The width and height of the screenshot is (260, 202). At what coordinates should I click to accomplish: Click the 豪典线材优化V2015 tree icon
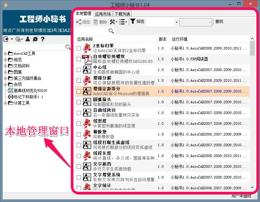pyautogui.click(x=11, y=91)
